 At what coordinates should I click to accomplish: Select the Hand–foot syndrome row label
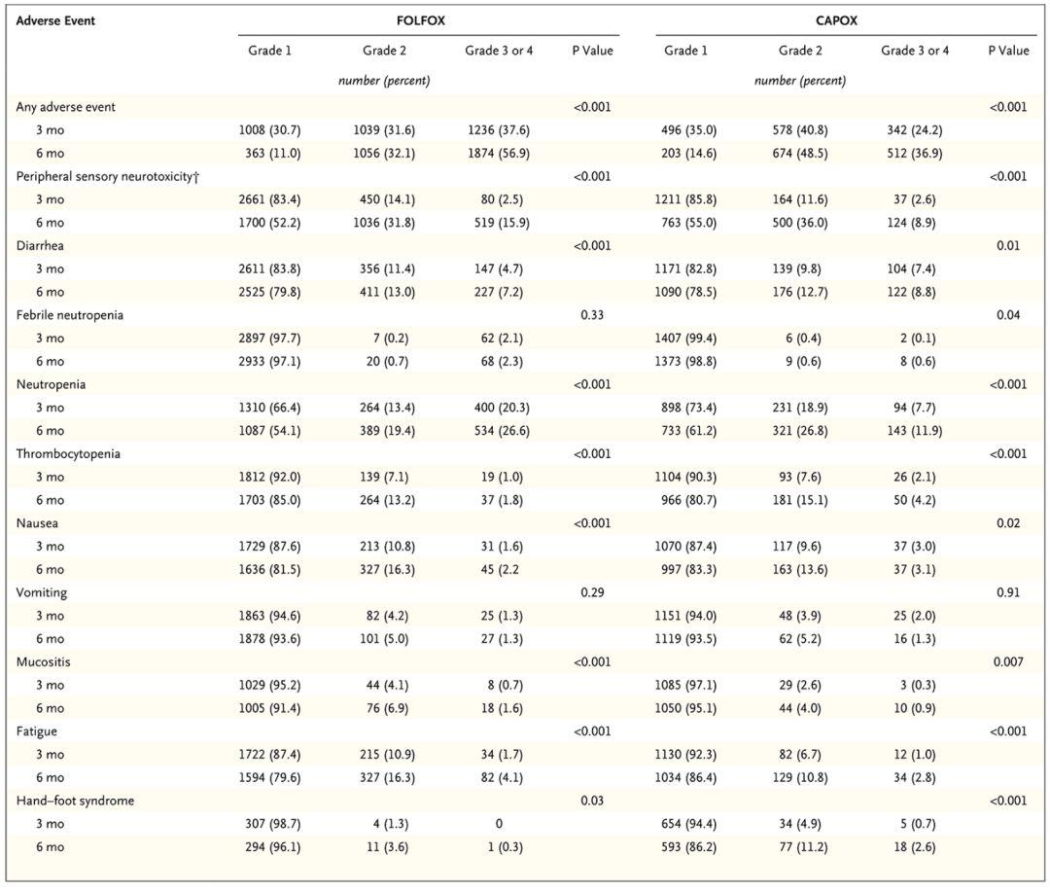click(x=75, y=801)
